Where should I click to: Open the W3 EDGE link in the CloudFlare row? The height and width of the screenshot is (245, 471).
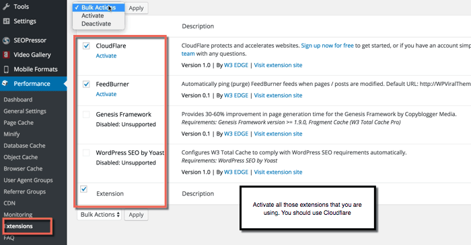(236, 65)
